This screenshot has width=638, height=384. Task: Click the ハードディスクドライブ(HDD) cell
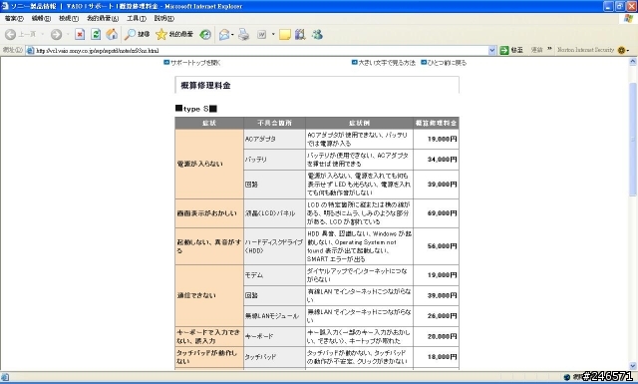[274, 246]
